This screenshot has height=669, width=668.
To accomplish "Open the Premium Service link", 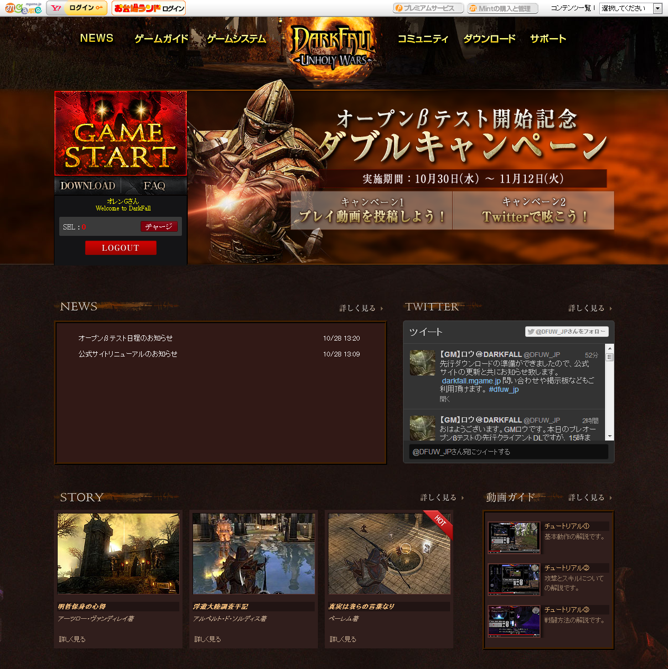I will pyautogui.click(x=428, y=8).
